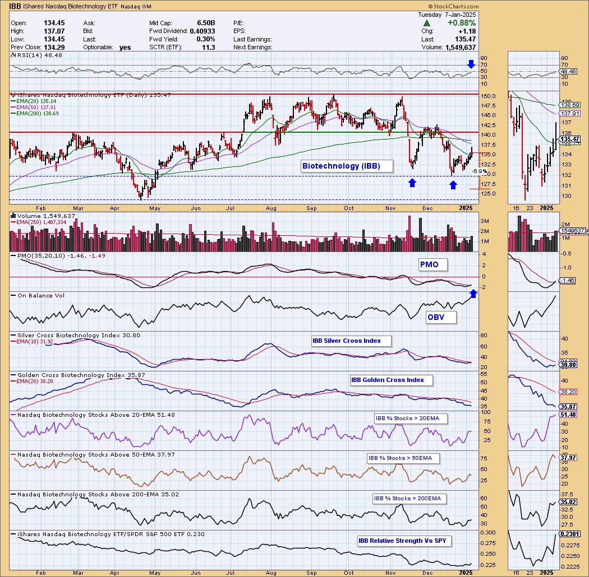Click the ETF/SPDR S&P 500 ETF 0.230 label

click(x=111, y=534)
